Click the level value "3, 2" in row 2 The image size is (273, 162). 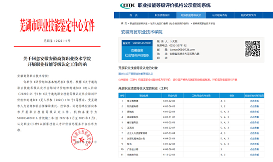coord(223,106)
